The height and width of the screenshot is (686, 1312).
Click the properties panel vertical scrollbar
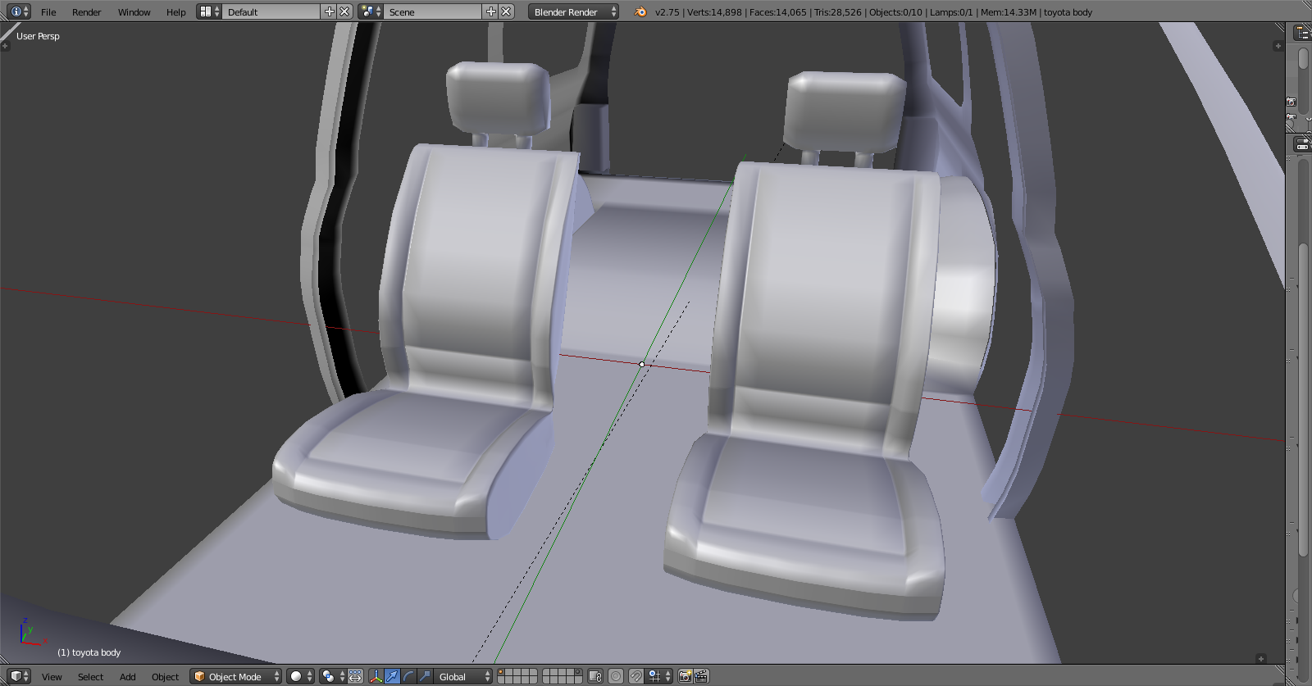[x=1303, y=402]
